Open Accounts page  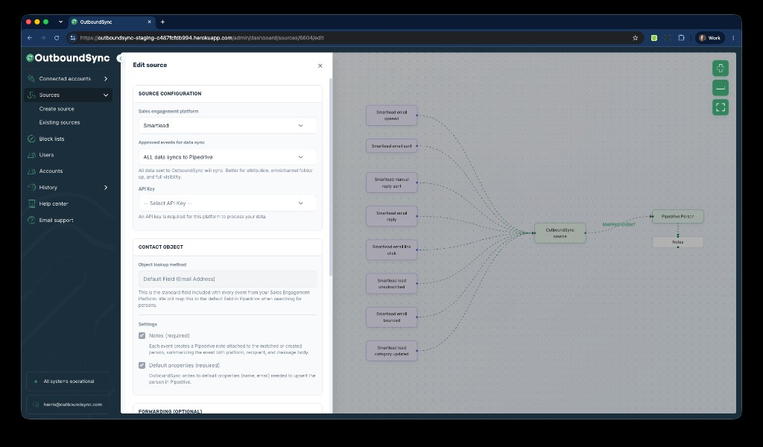(51, 171)
